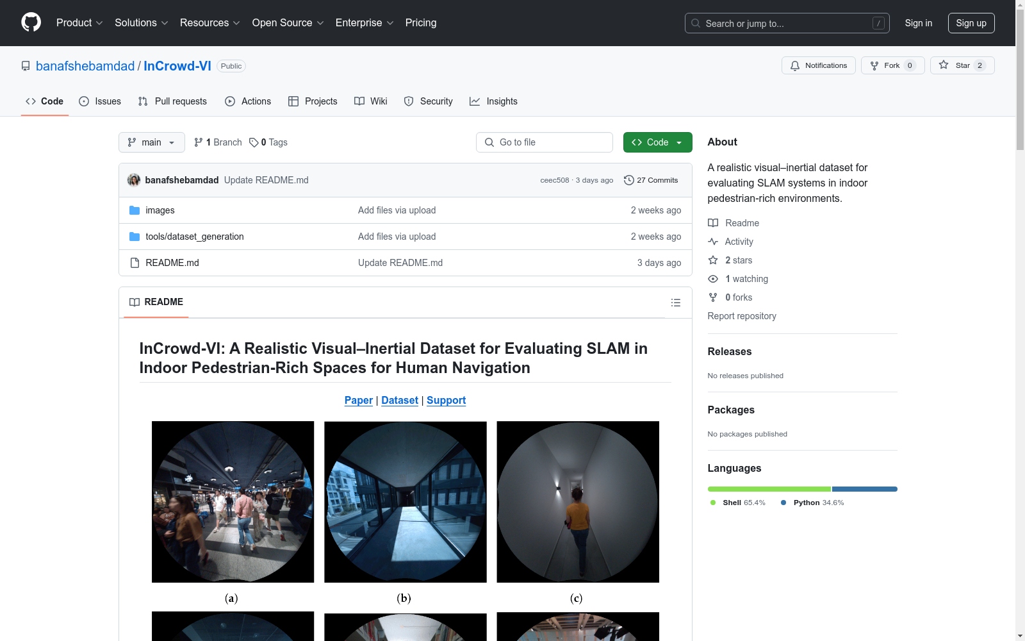This screenshot has width=1025, height=641.
Task: Expand the Open Source menu
Action: coord(288,22)
